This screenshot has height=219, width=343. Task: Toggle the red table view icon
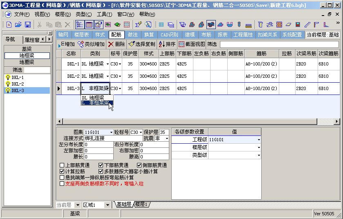[89, 25]
